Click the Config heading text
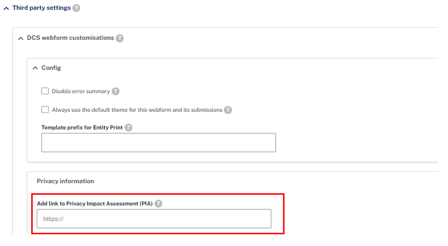 coord(51,68)
